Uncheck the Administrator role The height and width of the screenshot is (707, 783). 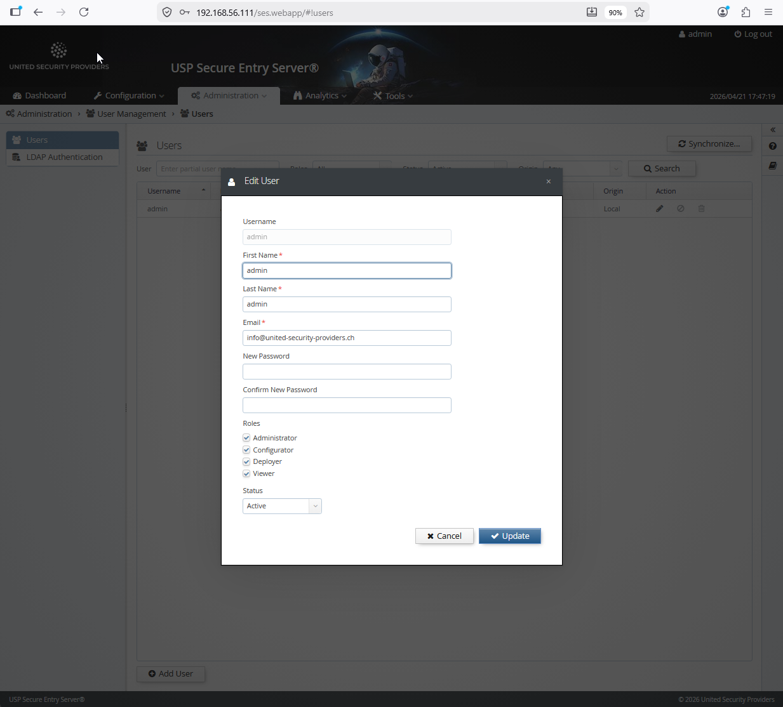coord(246,438)
